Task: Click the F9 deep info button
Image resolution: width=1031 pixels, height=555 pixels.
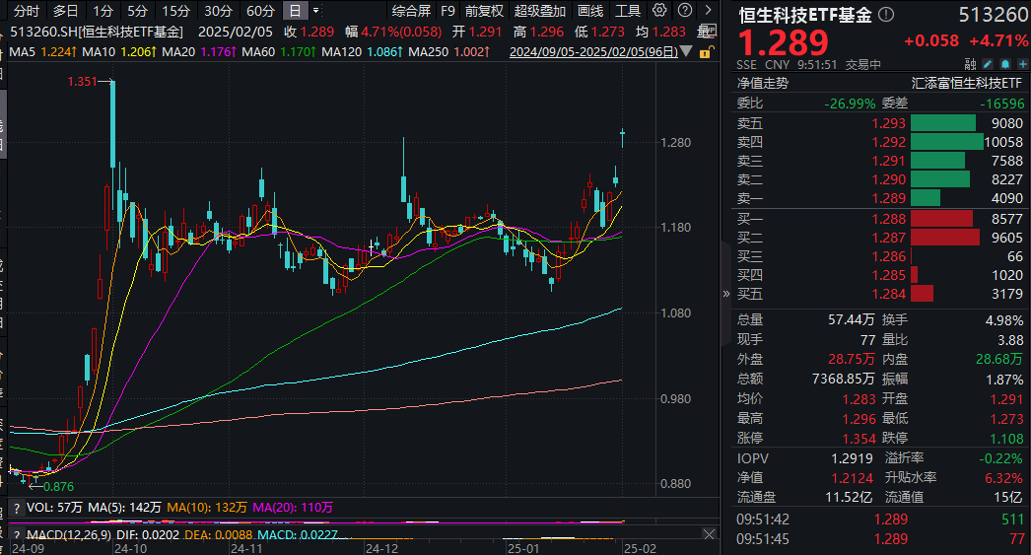Action: tap(447, 11)
